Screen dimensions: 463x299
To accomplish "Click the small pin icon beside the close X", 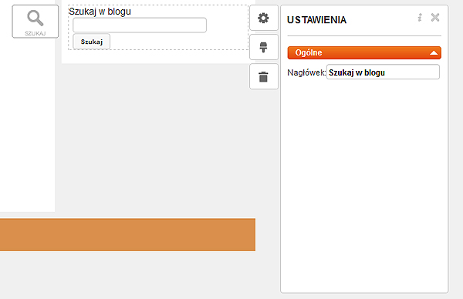I will point(420,18).
